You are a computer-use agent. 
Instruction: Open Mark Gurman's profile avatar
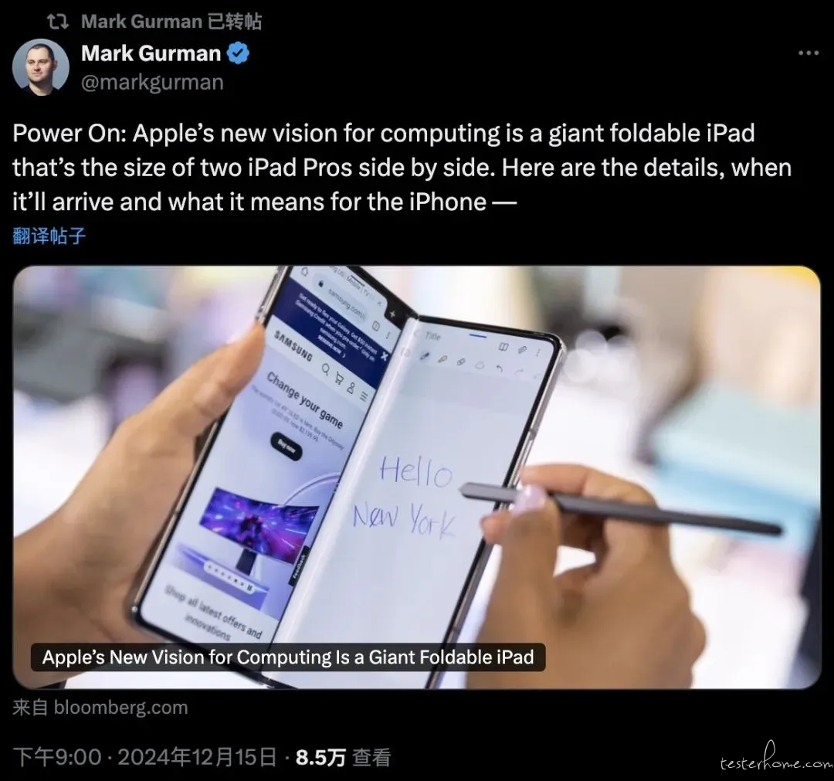coord(40,67)
